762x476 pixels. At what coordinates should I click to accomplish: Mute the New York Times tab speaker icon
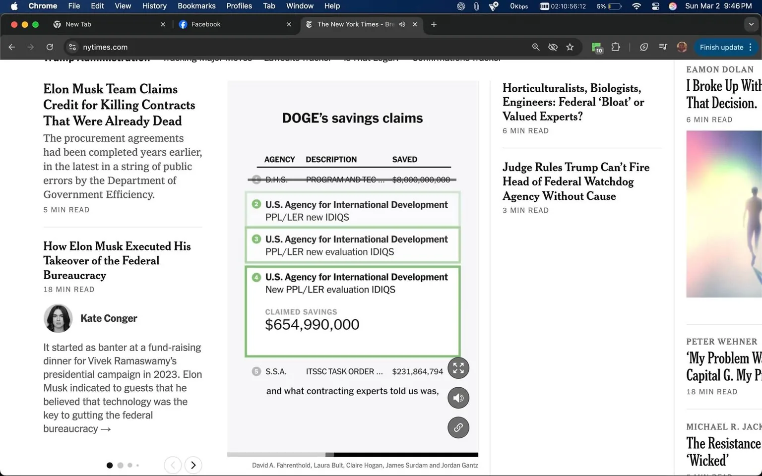402,24
